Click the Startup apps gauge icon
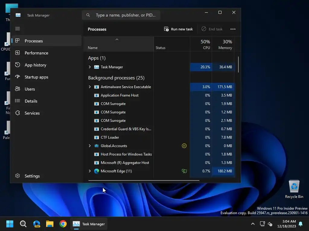The height and width of the screenshot is (231, 309). tap(18, 77)
